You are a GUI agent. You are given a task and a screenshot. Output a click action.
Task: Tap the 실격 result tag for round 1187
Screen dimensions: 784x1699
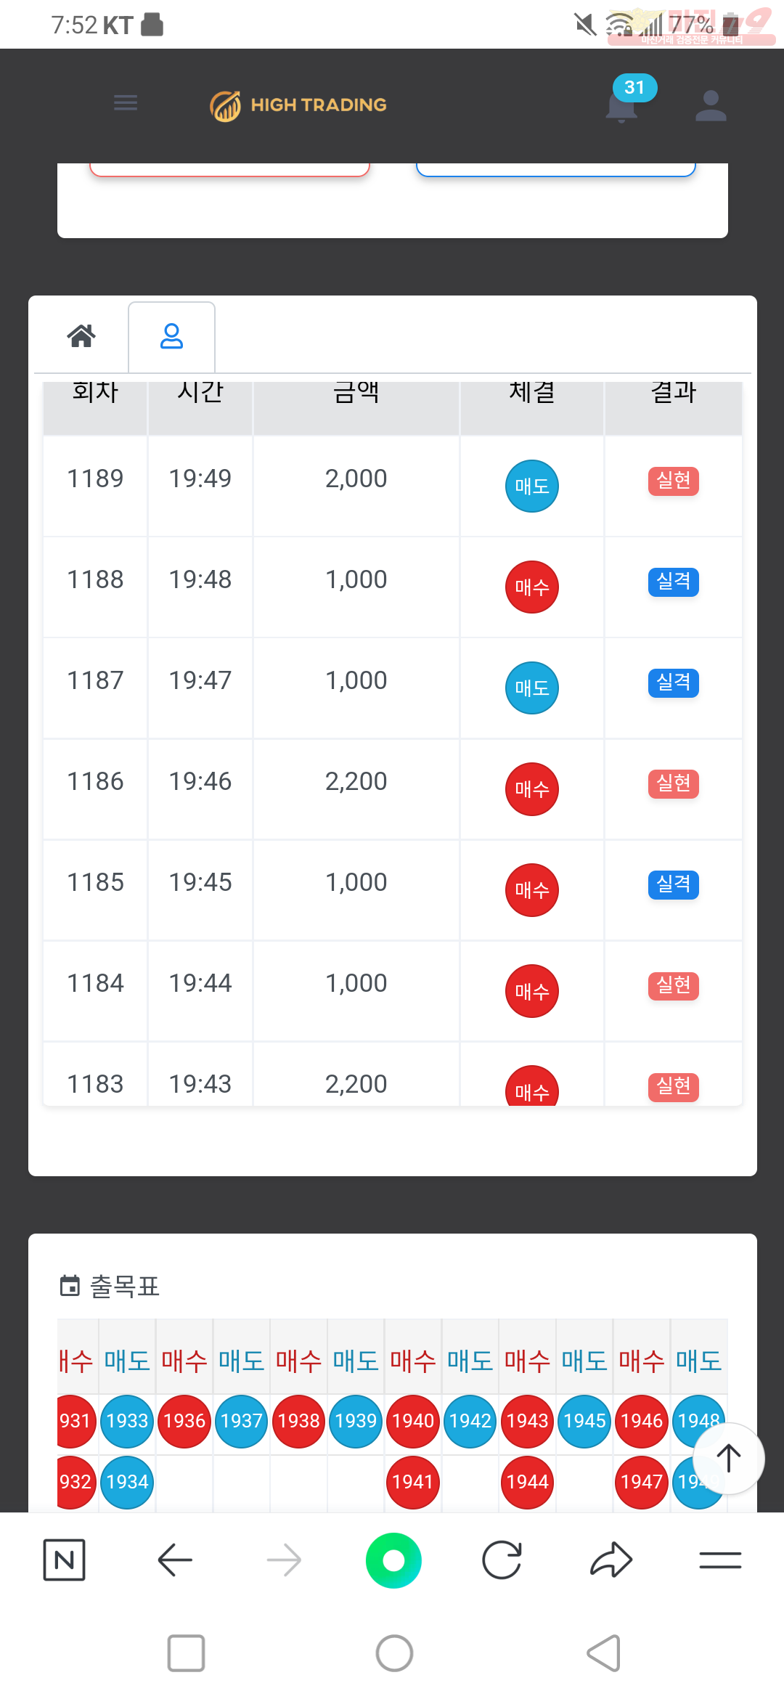tap(674, 683)
